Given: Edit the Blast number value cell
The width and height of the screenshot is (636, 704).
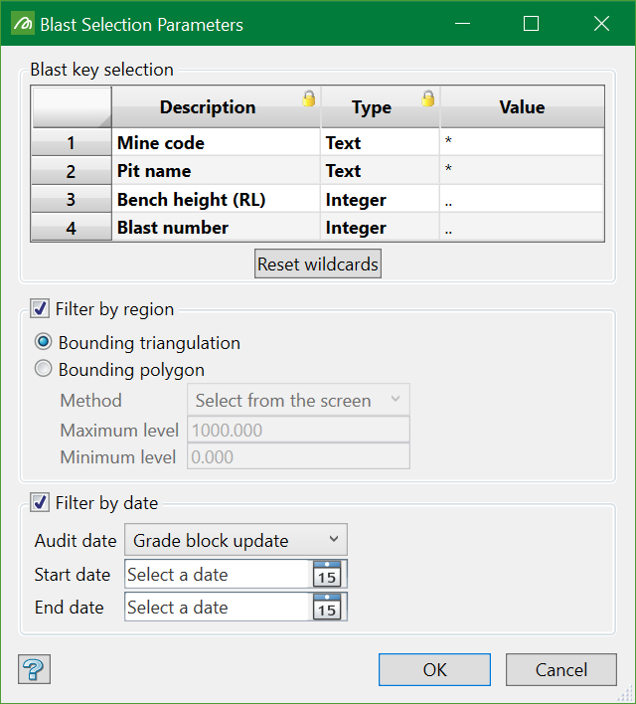Looking at the screenshot, I should pyautogui.click(x=522, y=228).
